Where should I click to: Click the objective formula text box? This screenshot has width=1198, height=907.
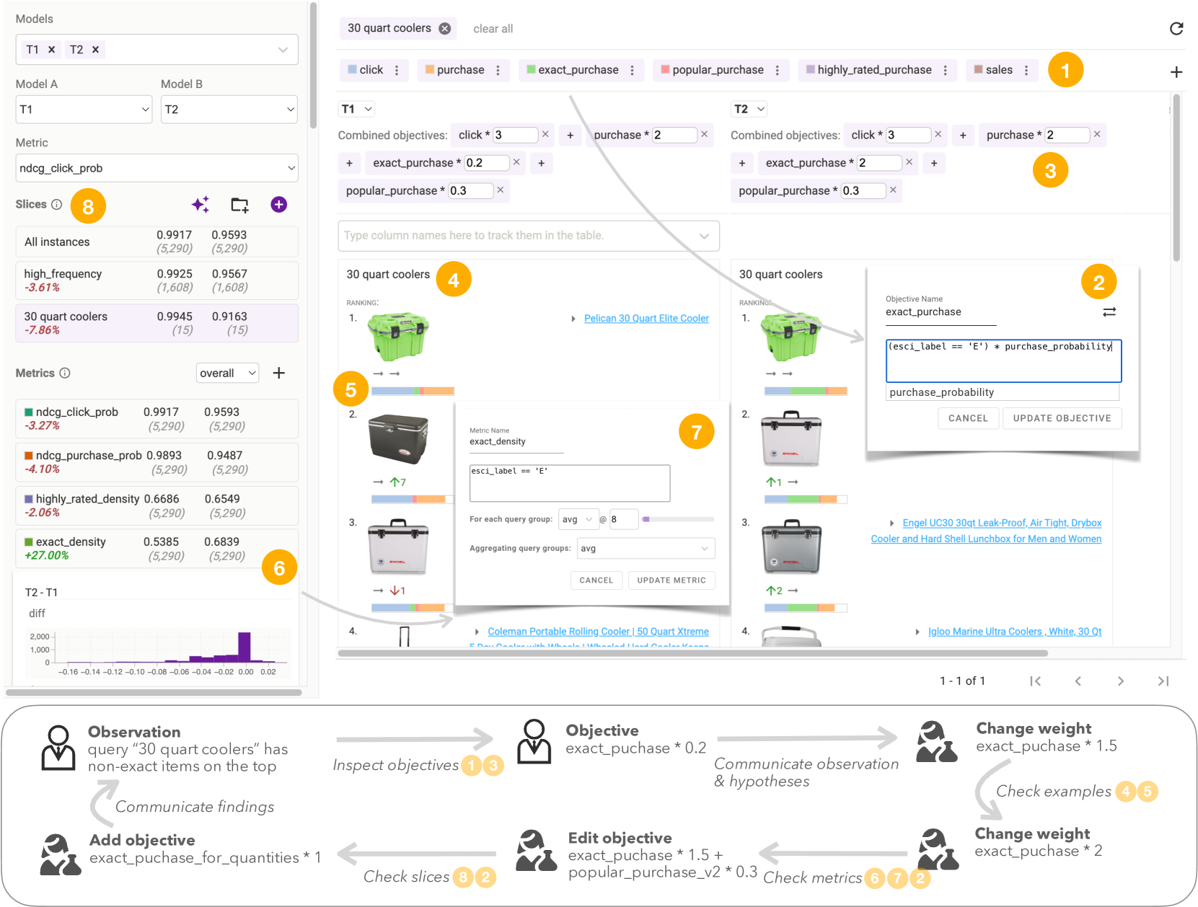point(1003,360)
